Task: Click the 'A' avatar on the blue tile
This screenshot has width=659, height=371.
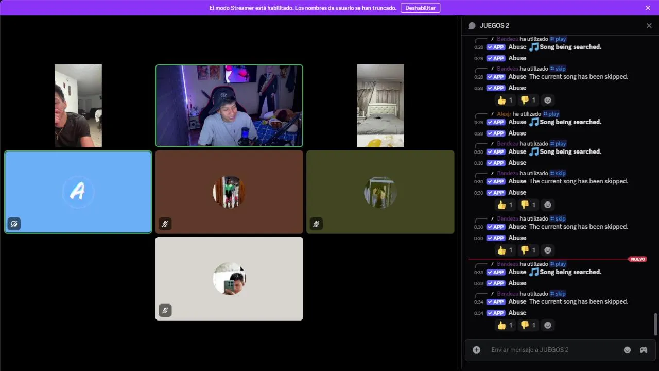Action: 78,192
